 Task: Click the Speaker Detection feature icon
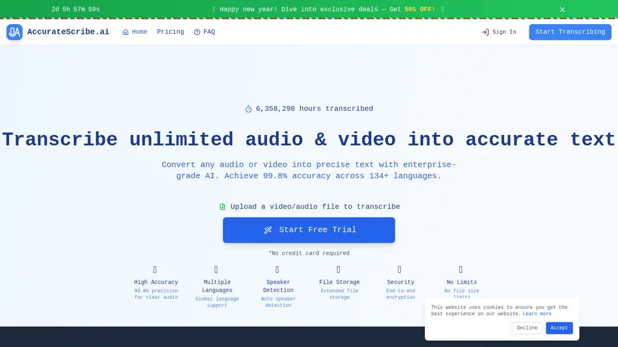pos(277,269)
